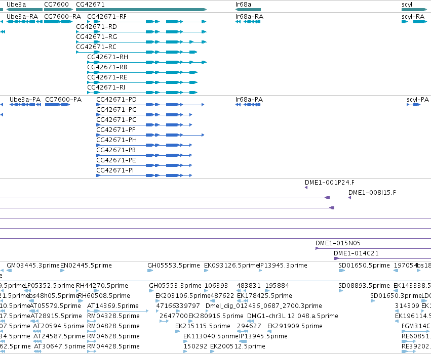Click EST IP13945.3prime
The image size is (431, 354).
(283, 265)
